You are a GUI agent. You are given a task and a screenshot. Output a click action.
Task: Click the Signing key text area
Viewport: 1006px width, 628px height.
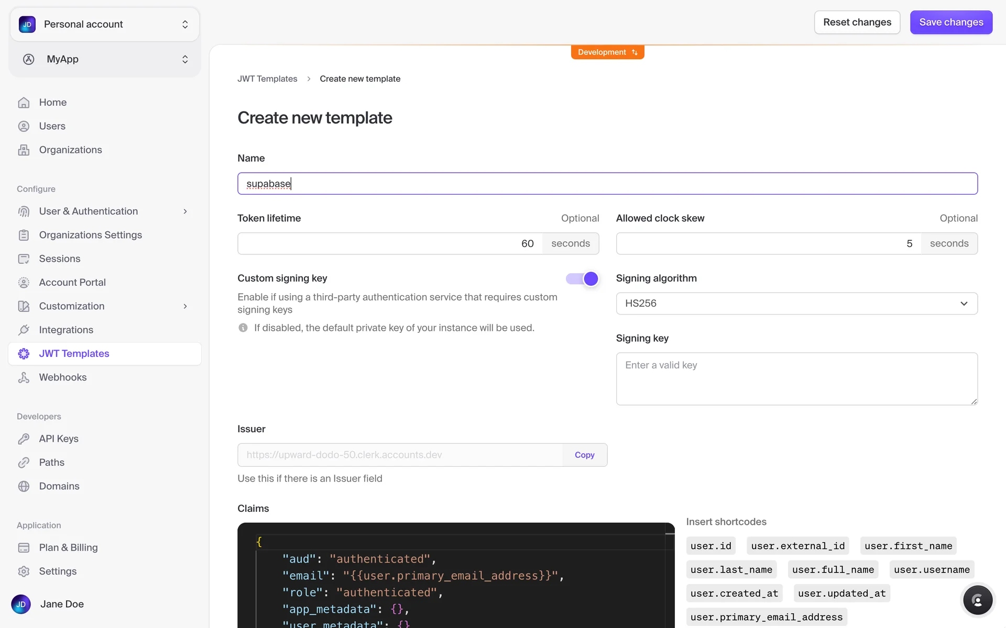click(x=796, y=379)
